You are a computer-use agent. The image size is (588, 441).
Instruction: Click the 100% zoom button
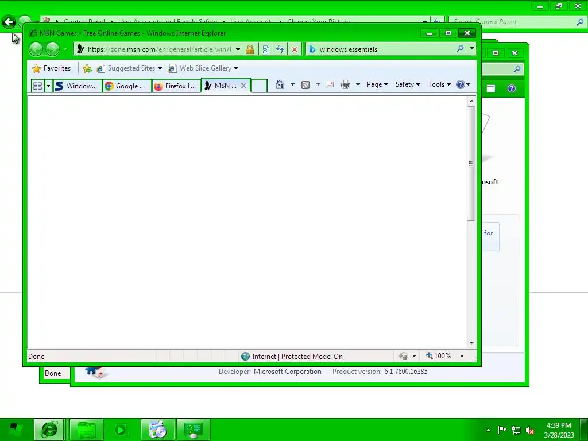(438, 356)
